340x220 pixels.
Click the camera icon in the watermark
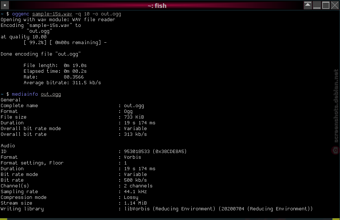[x=335, y=150]
